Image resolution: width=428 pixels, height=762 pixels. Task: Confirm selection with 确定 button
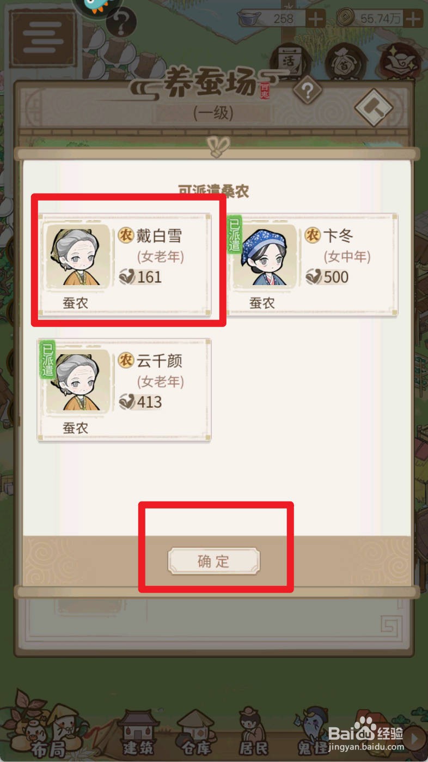click(x=214, y=561)
